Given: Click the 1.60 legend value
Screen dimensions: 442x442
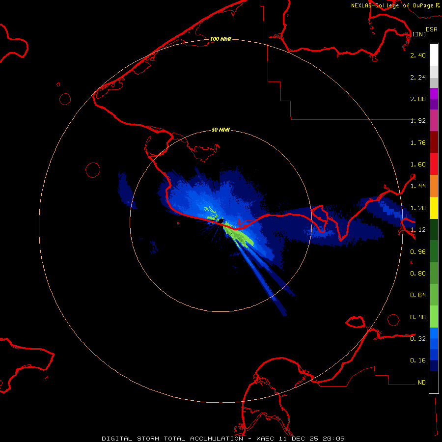Looking at the screenshot, I should pos(418,165).
